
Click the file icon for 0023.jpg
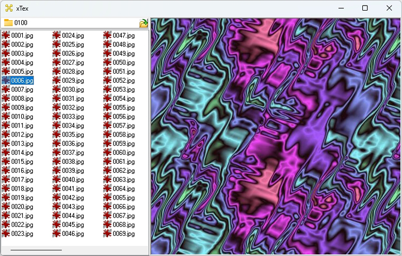click(x=6, y=234)
